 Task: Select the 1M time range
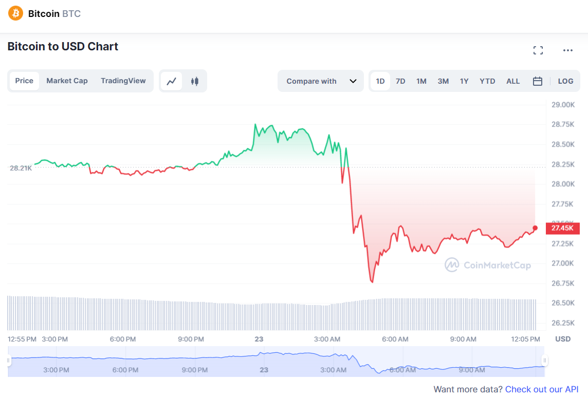[x=421, y=81]
